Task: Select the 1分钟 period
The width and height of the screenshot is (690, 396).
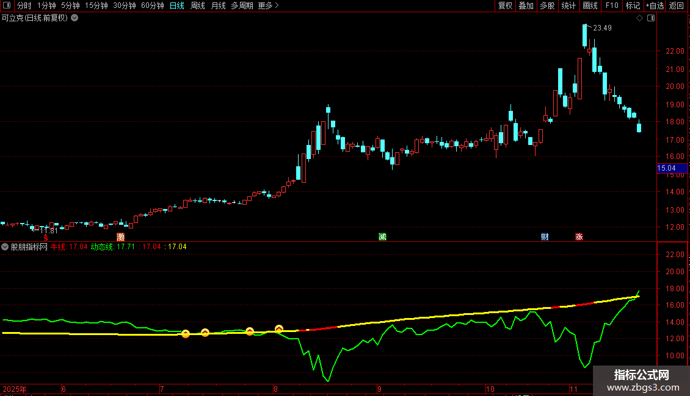Action: pos(46,5)
